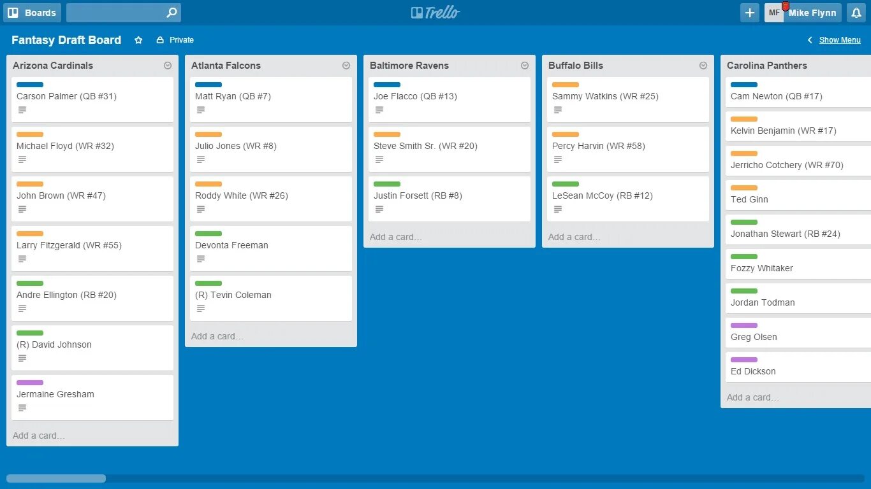Click description icon on Percy Harvin card
Screen dimensions: 871x489
[x=558, y=160]
